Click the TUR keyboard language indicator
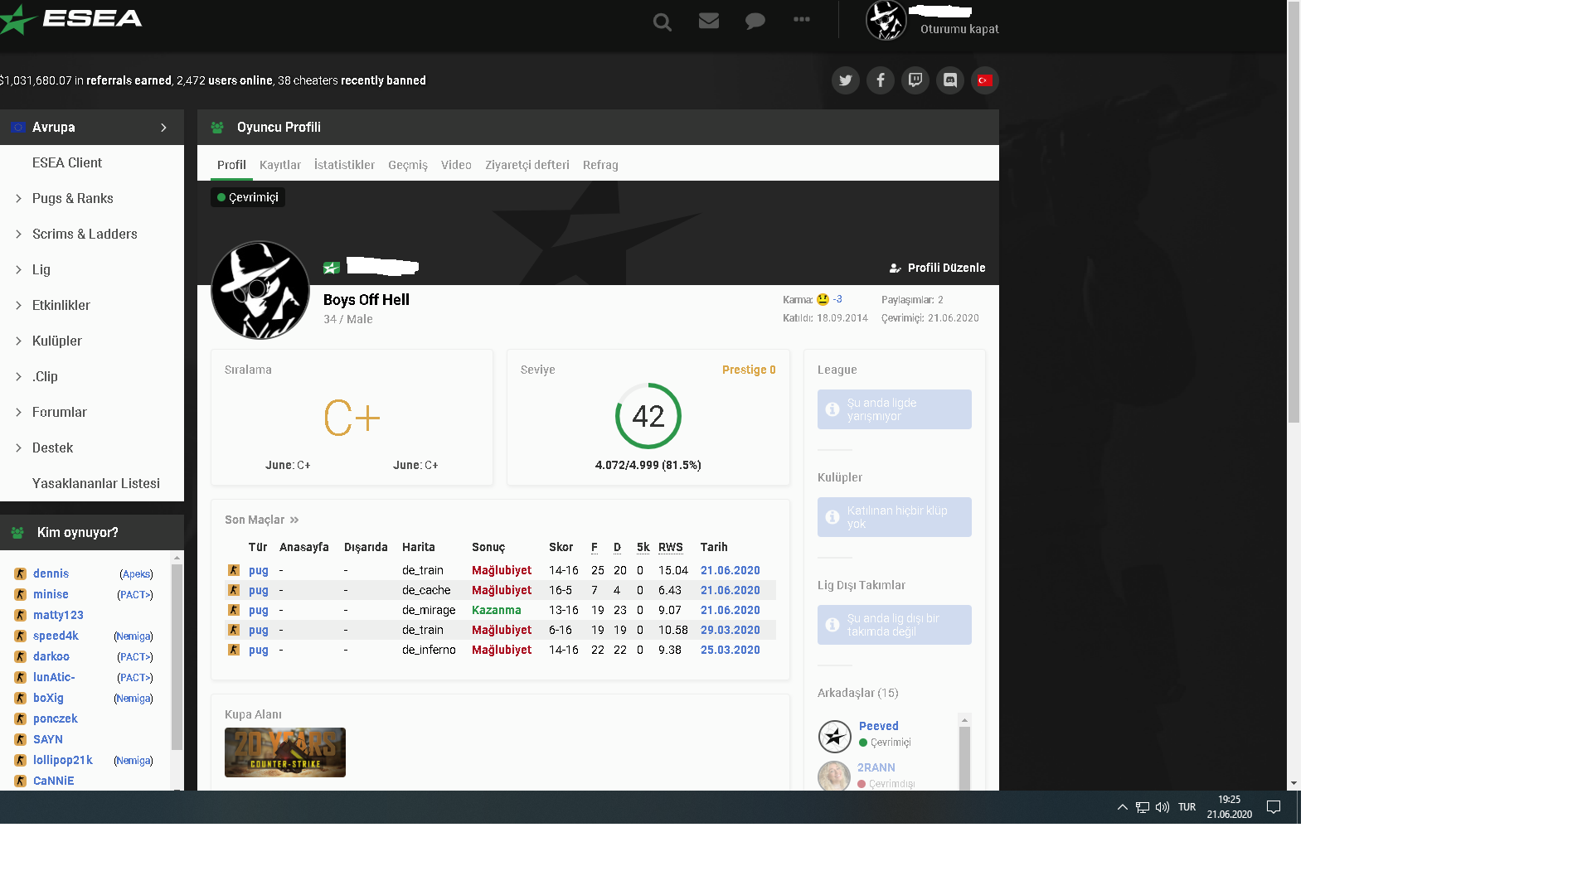 point(1187,807)
